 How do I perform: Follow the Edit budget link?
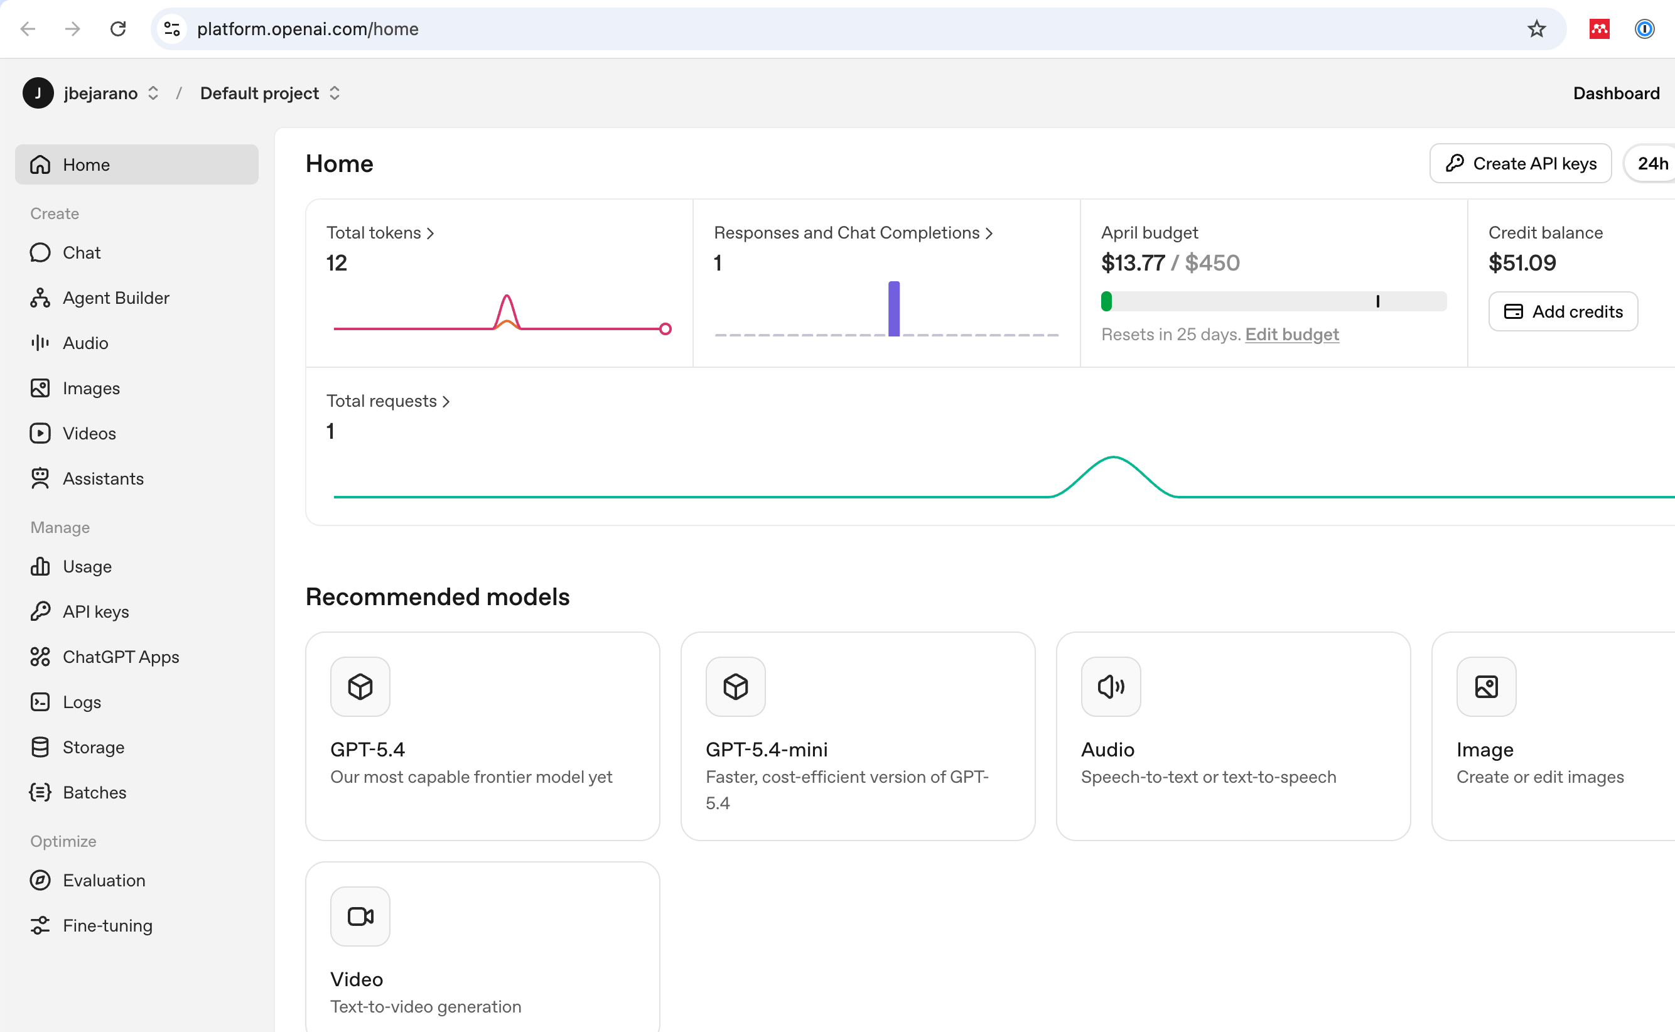[1291, 335]
